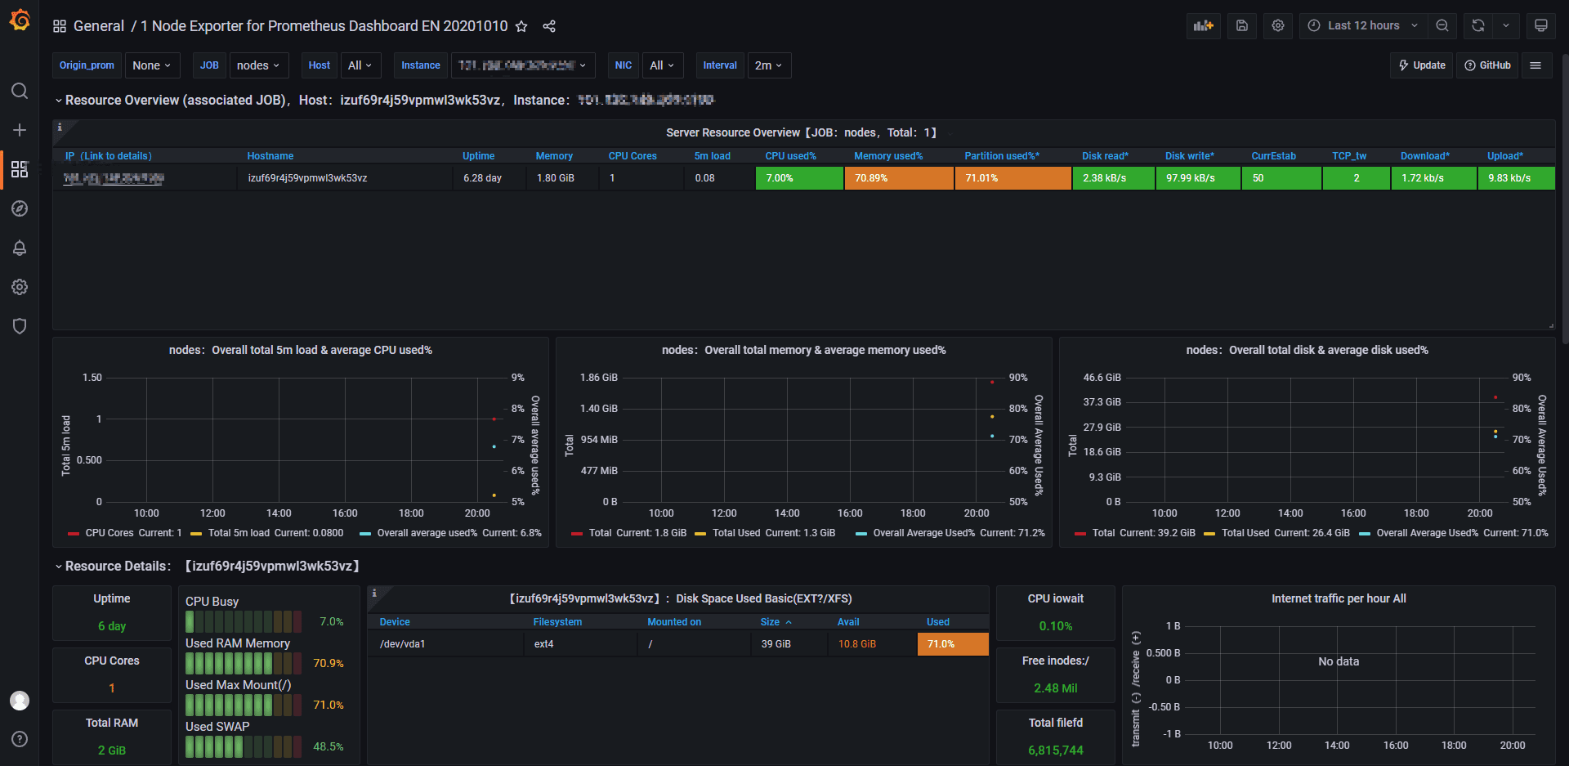The height and width of the screenshot is (766, 1569).
Task: Click the share dashboard icon
Action: pyautogui.click(x=549, y=26)
